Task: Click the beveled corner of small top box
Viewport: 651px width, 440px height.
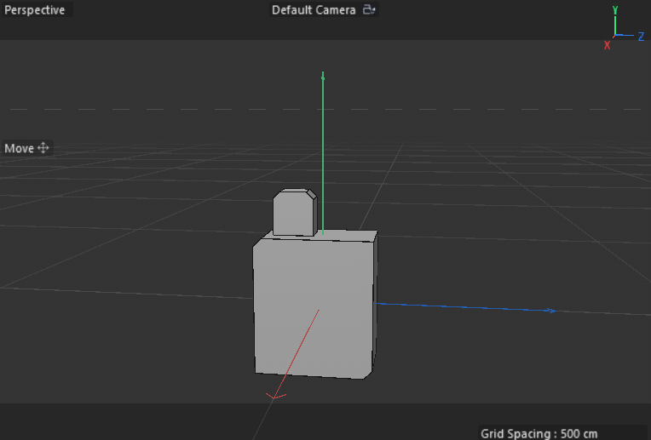Action: (311, 195)
